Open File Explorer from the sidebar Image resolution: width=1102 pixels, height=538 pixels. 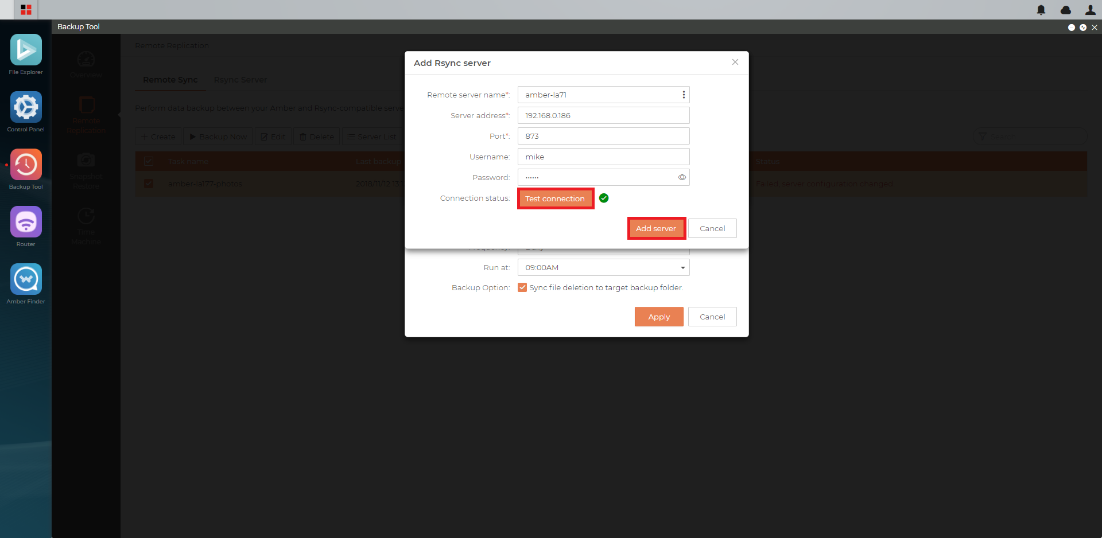[x=26, y=50]
